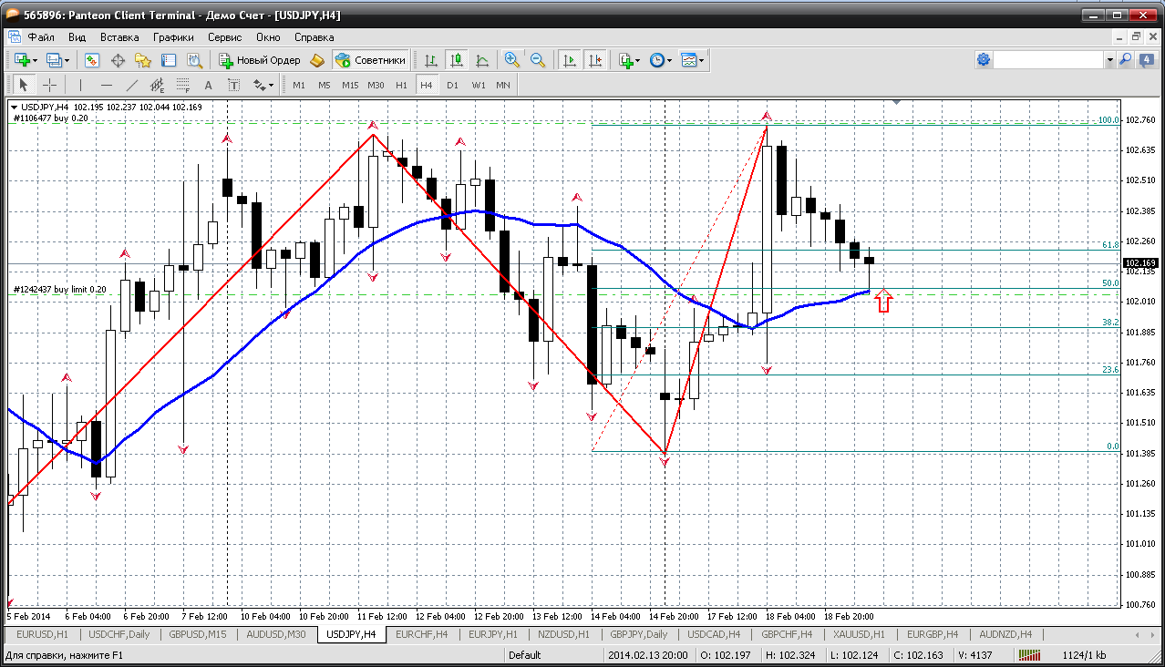Toggle Chart Shift from right border
This screenshot has height=667, width=1165.
(595, 60)
